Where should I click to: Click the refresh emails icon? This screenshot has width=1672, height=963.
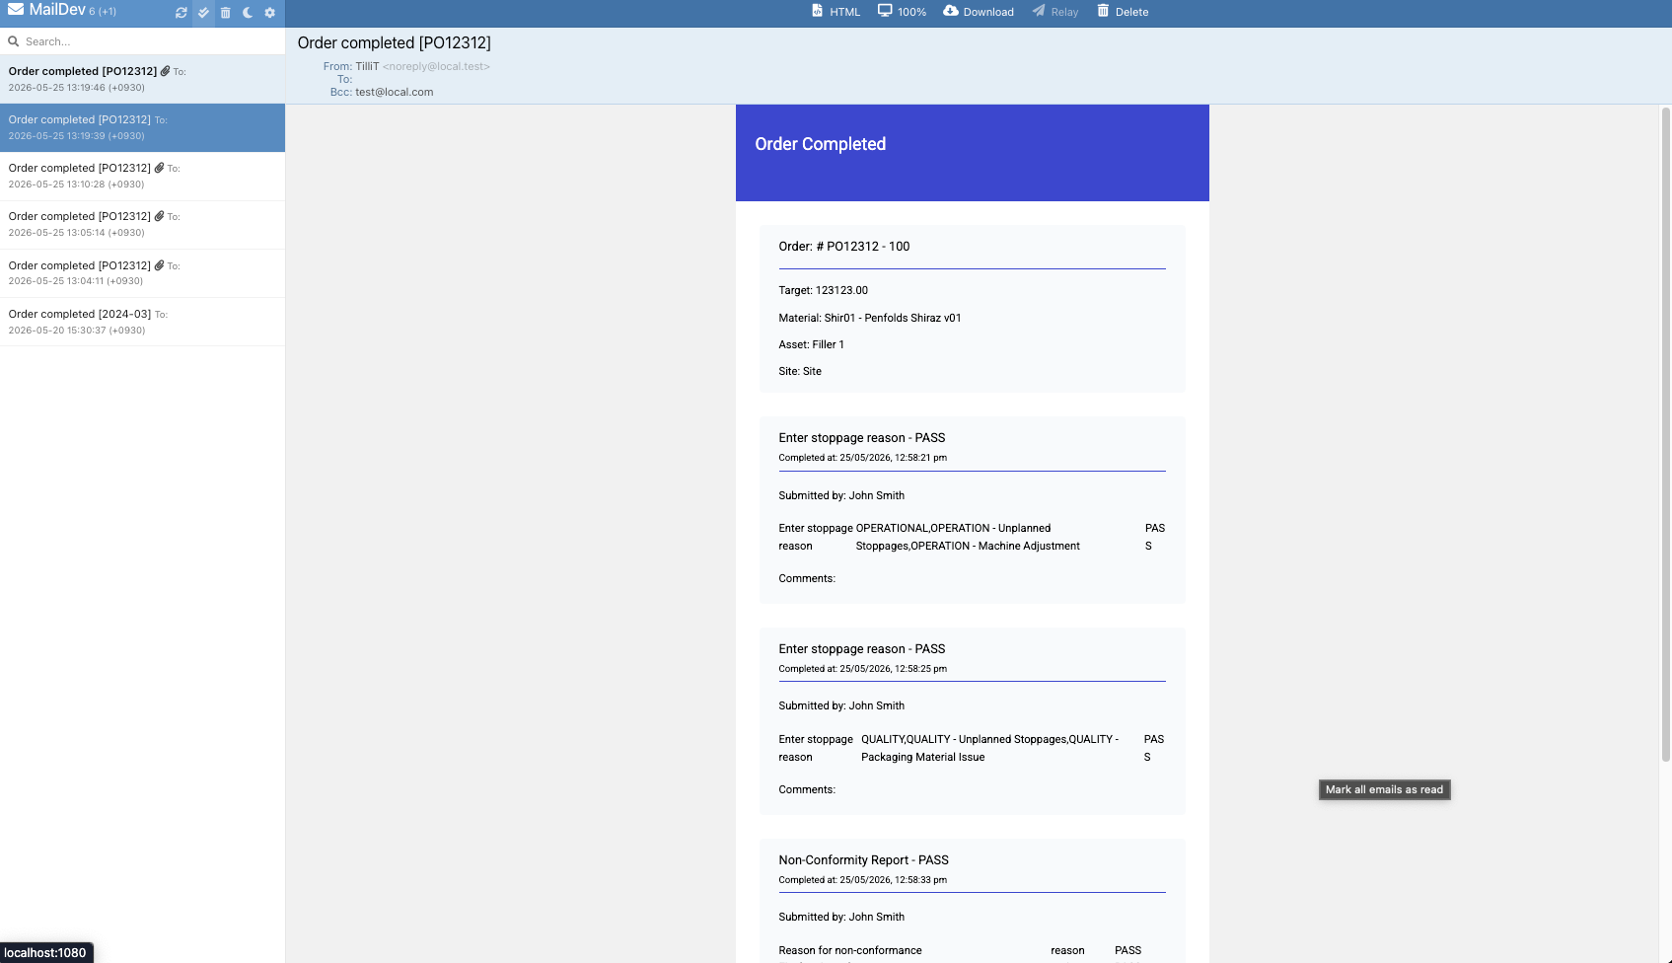pos(182,13)
